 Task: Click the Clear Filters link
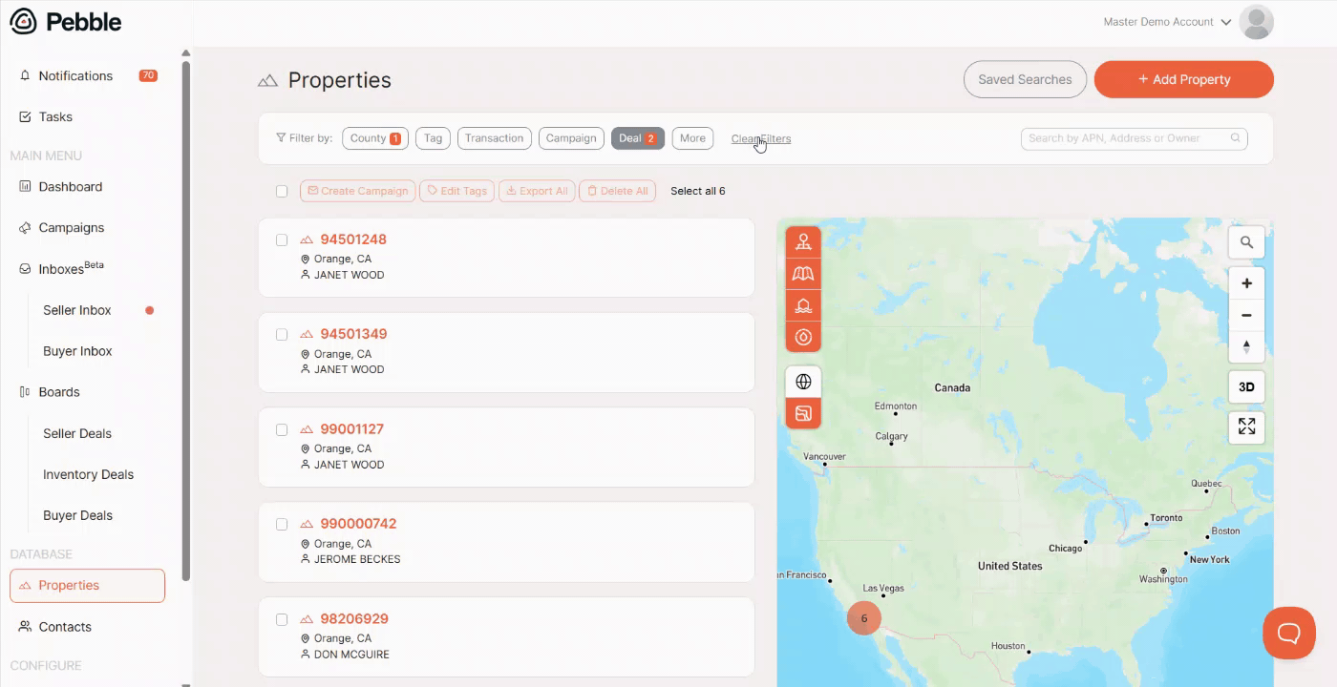point(761,138)
